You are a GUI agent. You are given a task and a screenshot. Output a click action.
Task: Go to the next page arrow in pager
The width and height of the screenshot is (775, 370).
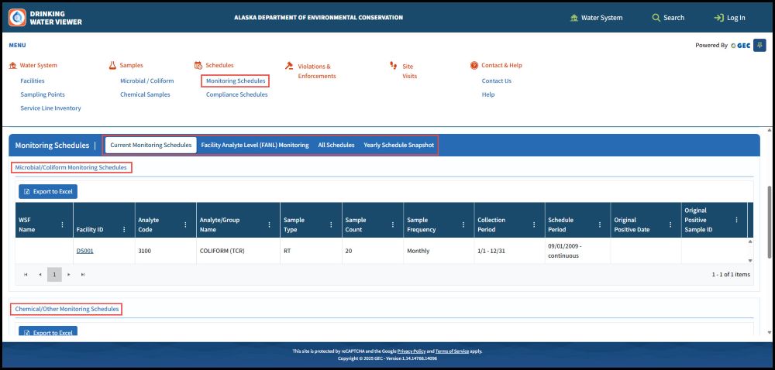(x=69, y=274)
